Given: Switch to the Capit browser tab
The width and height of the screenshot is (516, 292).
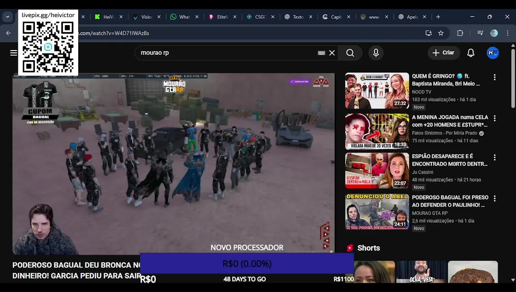Looking at the screenshot, I should coord(332,17).
